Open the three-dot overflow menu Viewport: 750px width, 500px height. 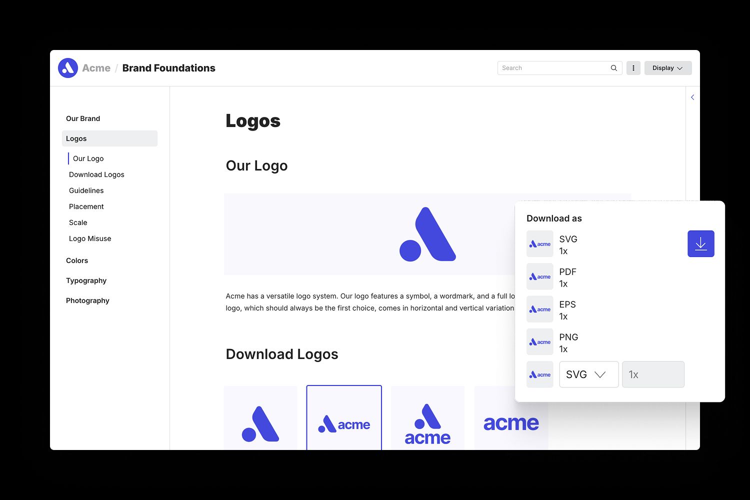[633, 67]
